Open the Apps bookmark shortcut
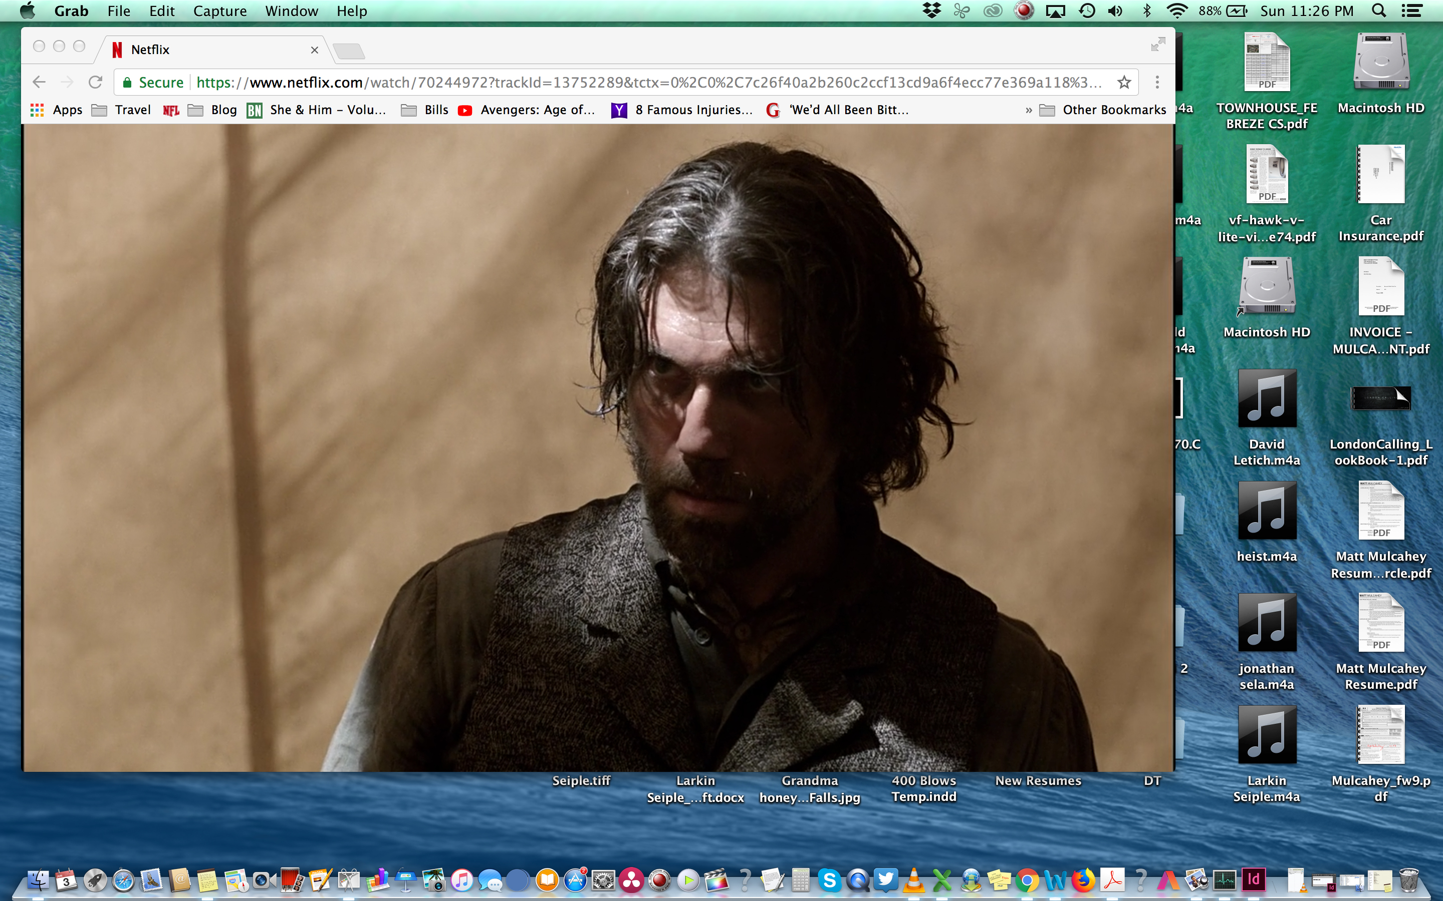The image size is (1443, 901). 56,110
